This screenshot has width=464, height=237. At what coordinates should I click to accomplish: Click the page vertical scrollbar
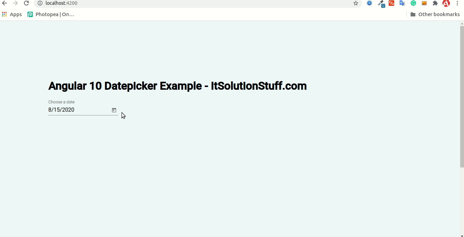[x=462, y=96]
